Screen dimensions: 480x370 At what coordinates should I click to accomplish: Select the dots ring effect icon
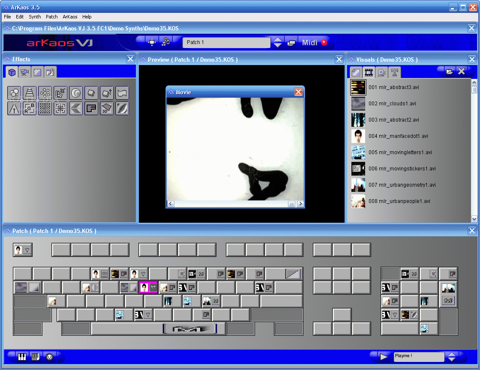45,93
